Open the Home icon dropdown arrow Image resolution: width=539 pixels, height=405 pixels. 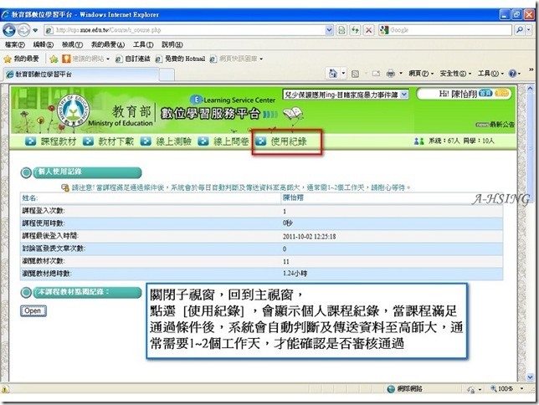[x=343, y=74]
